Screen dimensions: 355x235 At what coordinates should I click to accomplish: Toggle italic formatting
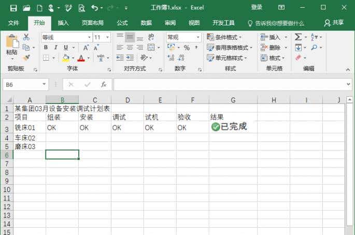point(55,47)
